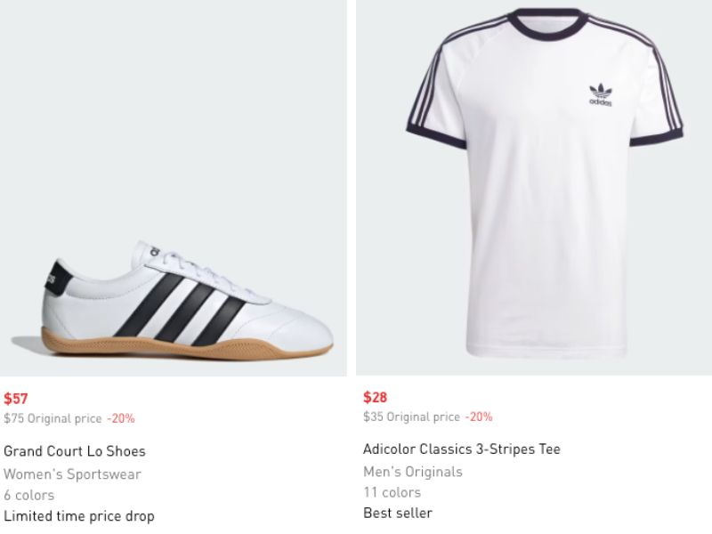
Task: Click the Men's Originals category text
Action: 413,472
